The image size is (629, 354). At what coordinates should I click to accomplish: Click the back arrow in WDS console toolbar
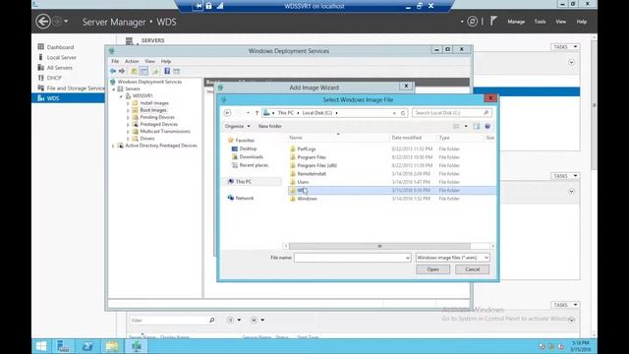113,71
